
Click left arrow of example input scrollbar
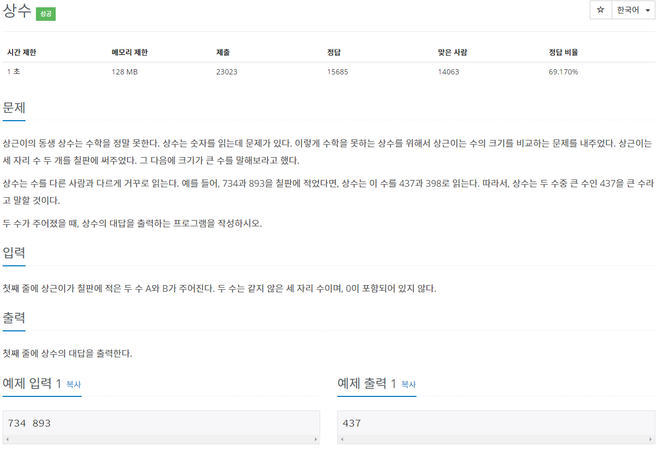point(7,440)
